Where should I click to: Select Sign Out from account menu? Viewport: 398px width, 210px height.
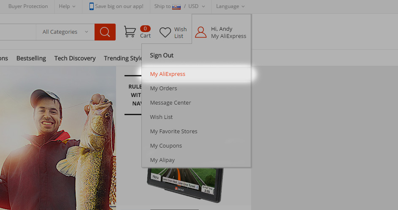[x=161, y=55]
